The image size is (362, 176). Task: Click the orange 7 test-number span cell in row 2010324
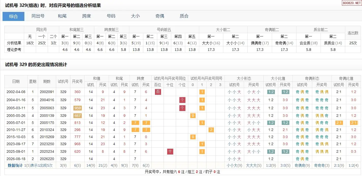(x=135, y=130)
